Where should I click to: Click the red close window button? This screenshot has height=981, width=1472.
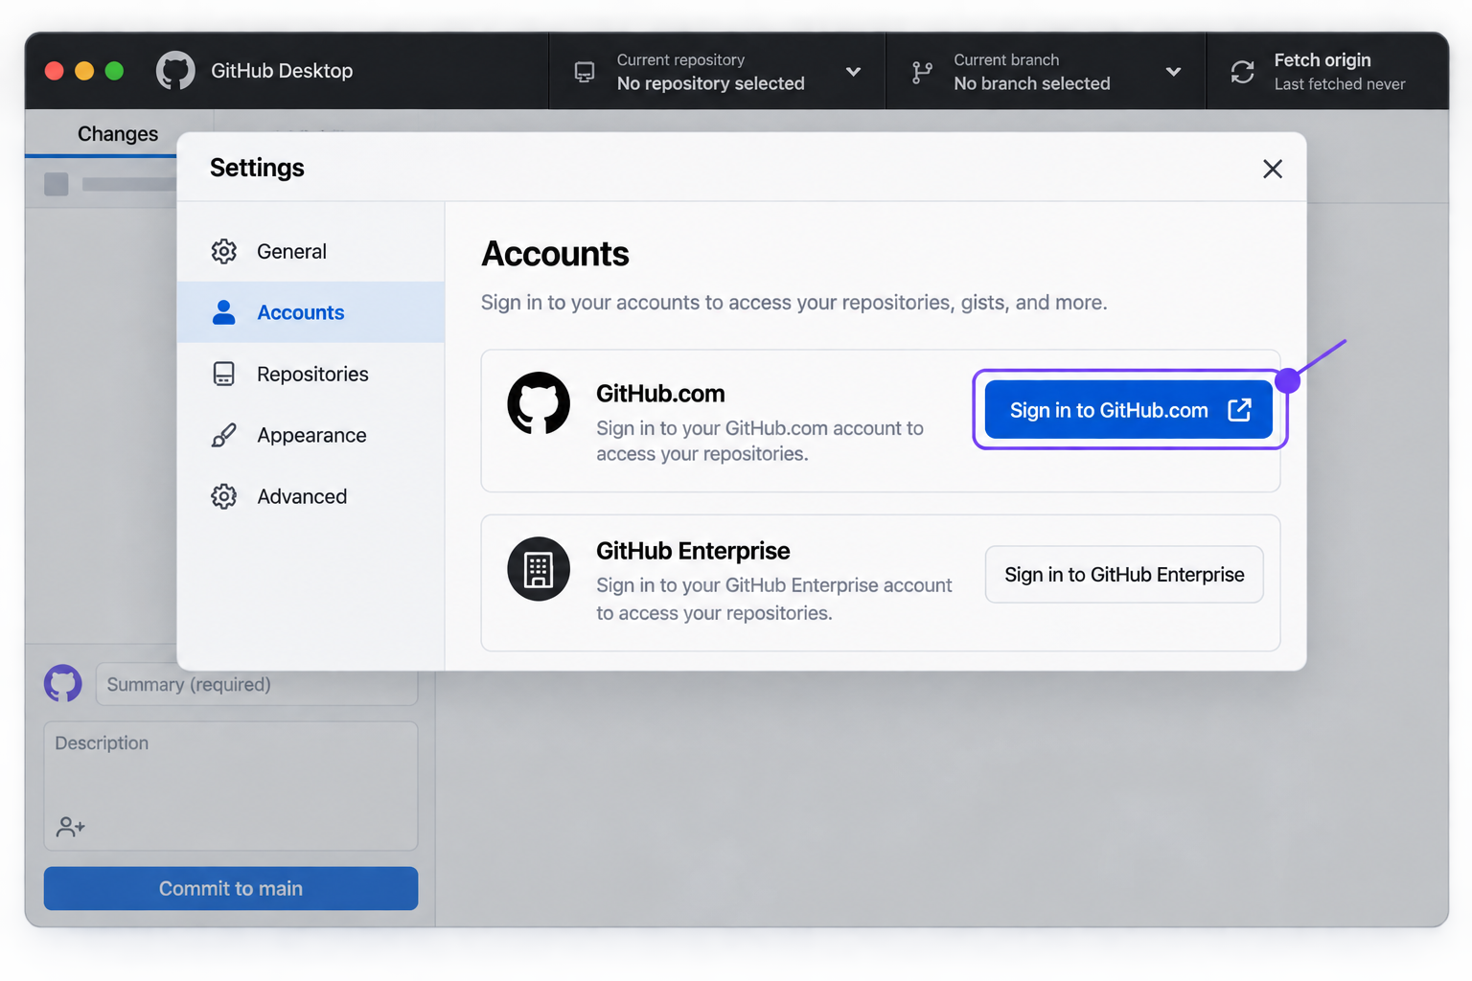point(55,71)
